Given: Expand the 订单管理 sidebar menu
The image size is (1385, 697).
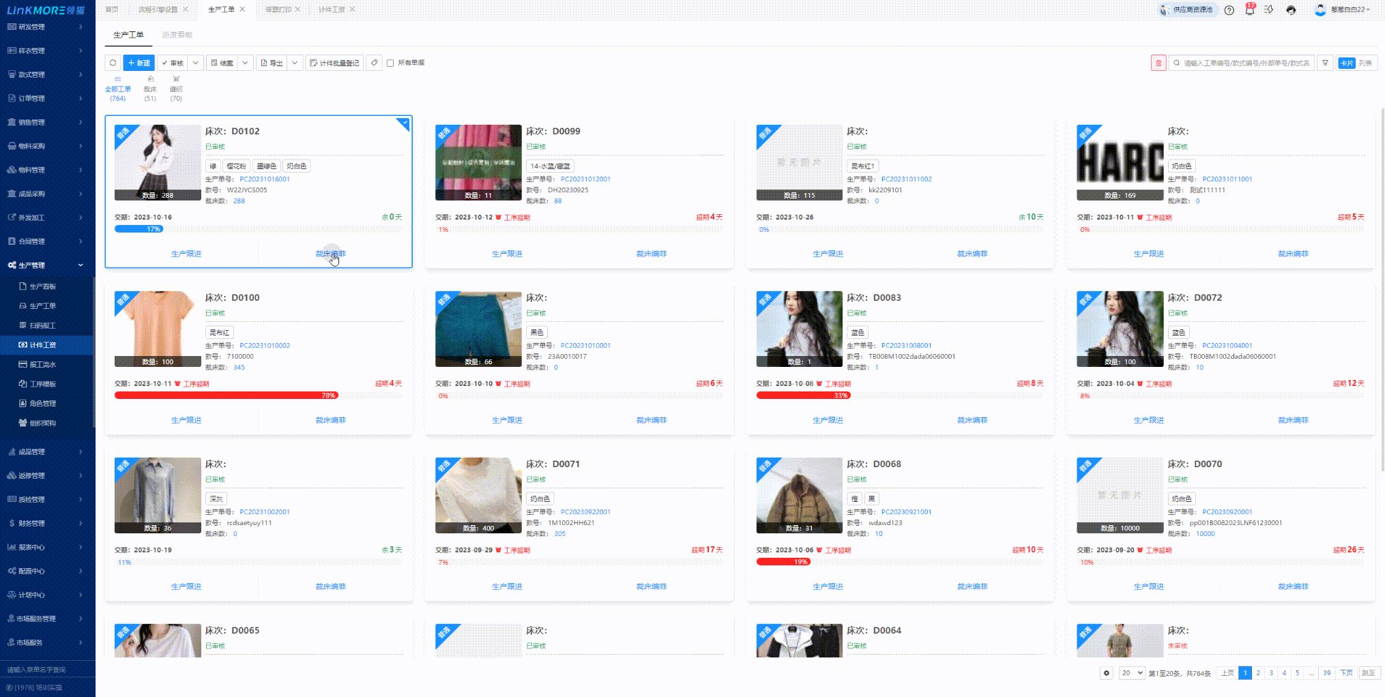Looking at the screenshot, I should tap(46, 98).
